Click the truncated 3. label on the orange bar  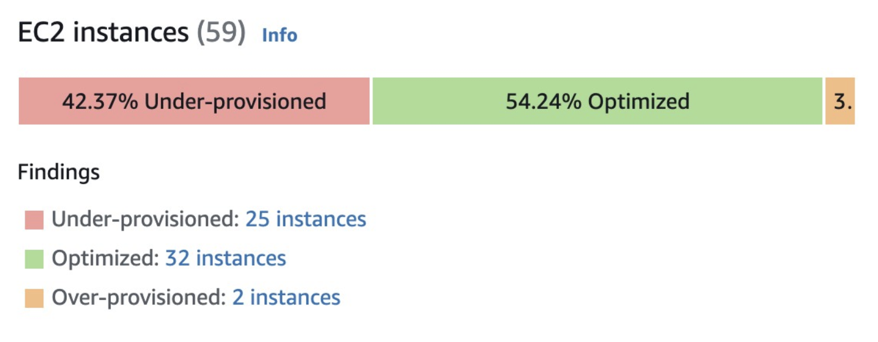click(842, 101)
